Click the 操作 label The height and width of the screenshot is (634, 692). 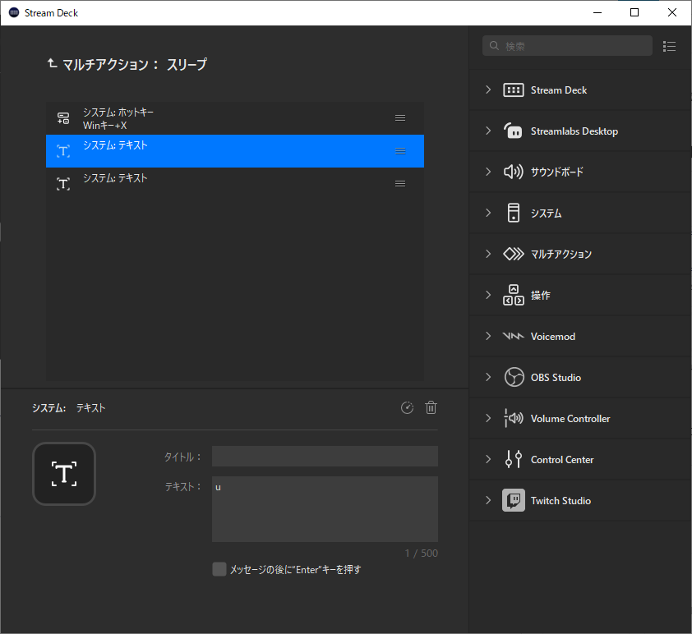click(541, 295)
